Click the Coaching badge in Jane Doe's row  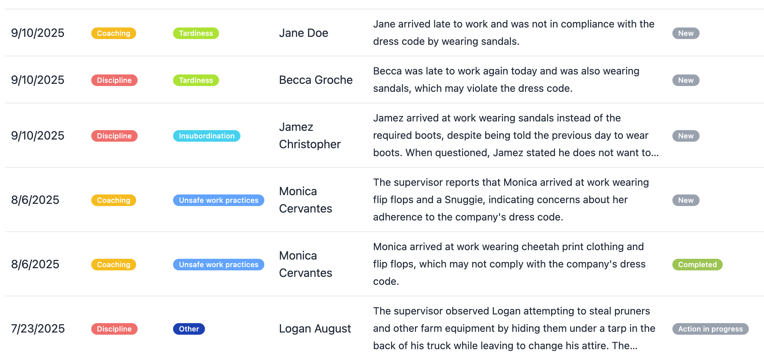tap(113, 33)
